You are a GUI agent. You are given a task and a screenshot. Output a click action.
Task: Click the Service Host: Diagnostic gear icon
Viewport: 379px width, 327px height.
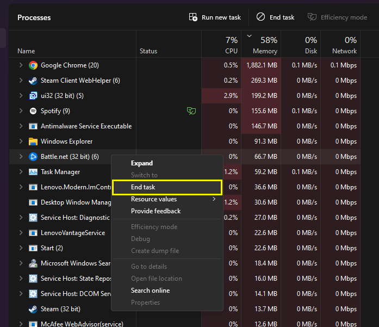33,218
